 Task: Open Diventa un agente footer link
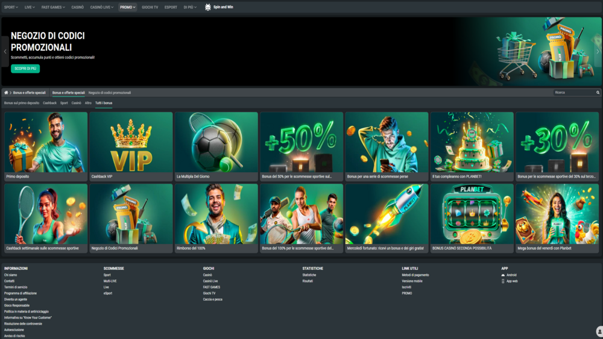click(16, 299)
